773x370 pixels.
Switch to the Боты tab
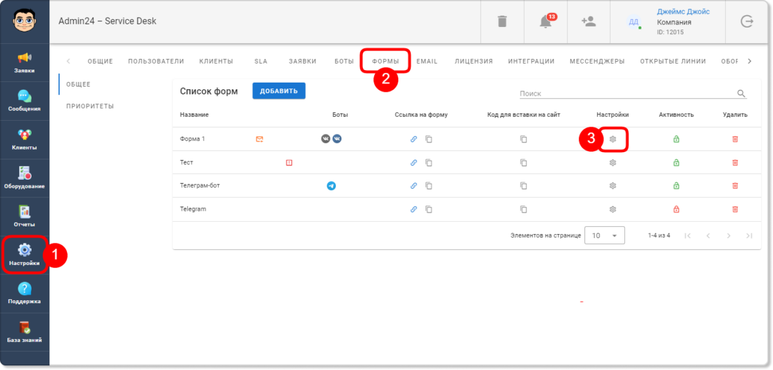pyautogui.click(x=344, y=62)
